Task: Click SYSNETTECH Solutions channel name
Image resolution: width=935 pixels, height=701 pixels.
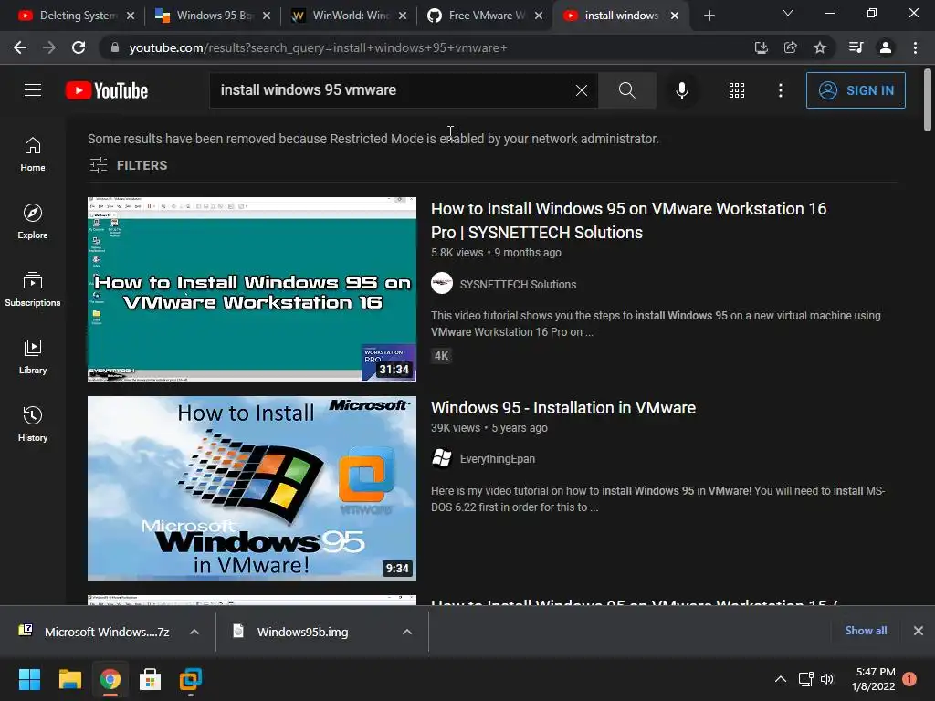Action: click(519, 285)
